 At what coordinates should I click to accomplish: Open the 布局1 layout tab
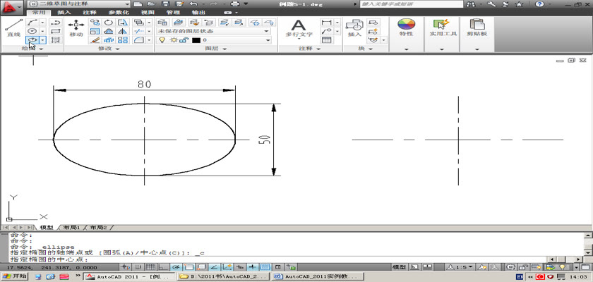(x=71, y=228)
